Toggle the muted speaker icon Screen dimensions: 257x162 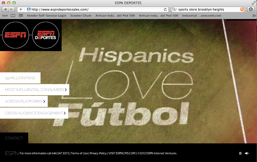(247, 153)
